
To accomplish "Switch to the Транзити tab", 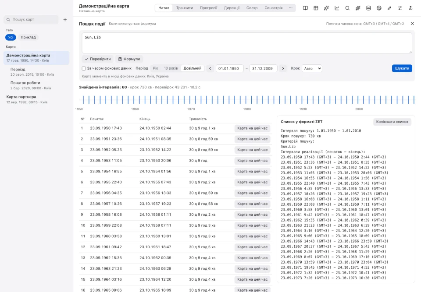I will [185, 8].
